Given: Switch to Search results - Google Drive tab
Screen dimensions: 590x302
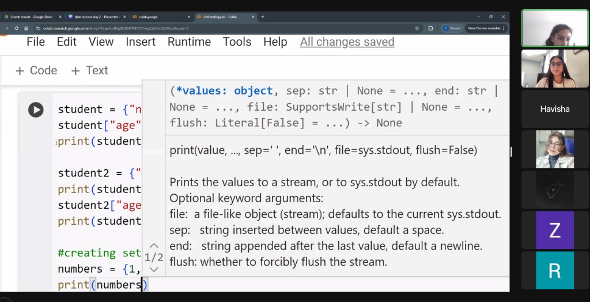Looking at the screenshot, I should pos(32,17).
